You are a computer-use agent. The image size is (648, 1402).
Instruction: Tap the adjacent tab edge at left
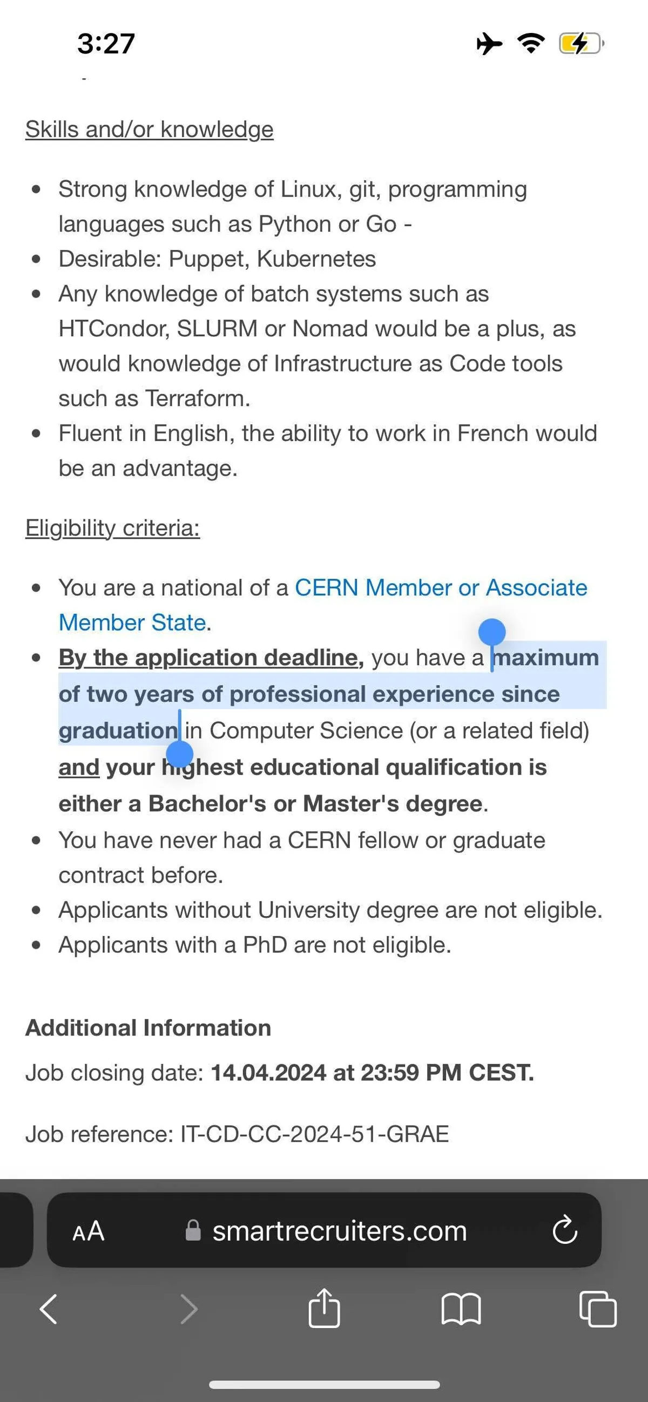(x=15, y=1230)
